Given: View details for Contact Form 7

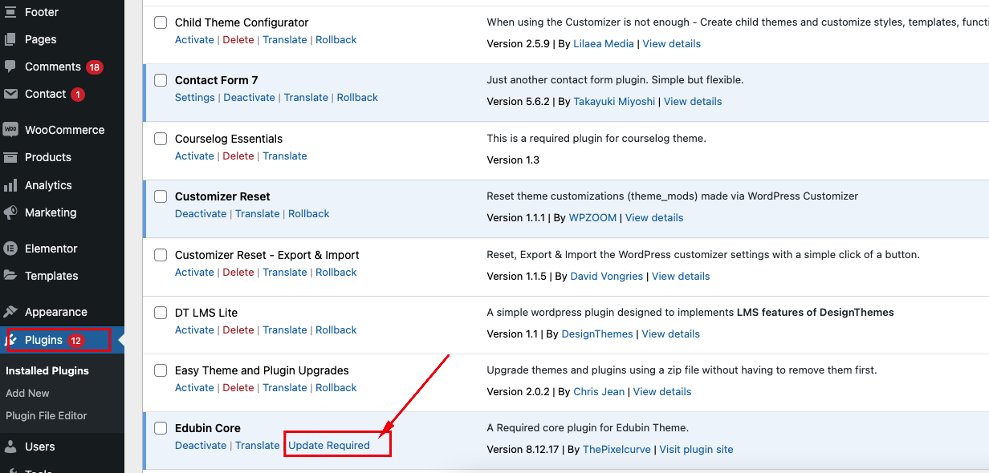Looking at the screenshot, I should pyautogui.click(x=693, y=101).
